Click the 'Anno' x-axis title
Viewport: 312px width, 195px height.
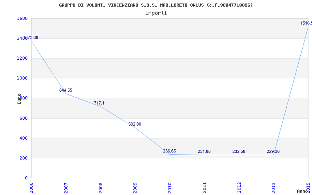pos(302,191)
